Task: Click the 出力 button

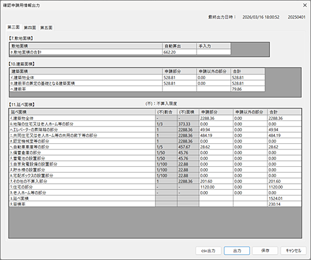Action: pyautogui.click(x=237, y=251)
